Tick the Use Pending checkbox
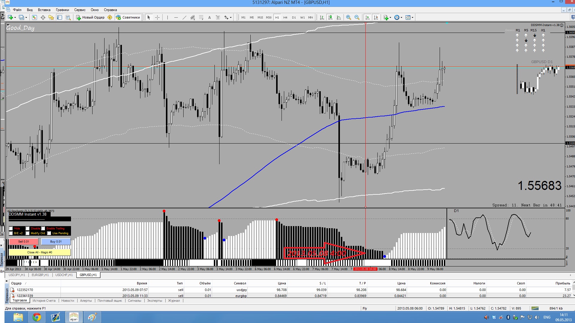The height and width of the screenshot is (323, 575). point(49,233)
